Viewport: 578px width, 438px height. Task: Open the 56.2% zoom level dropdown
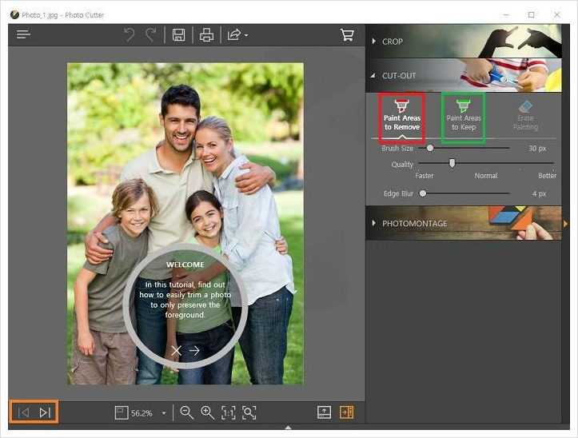(164, 413)
